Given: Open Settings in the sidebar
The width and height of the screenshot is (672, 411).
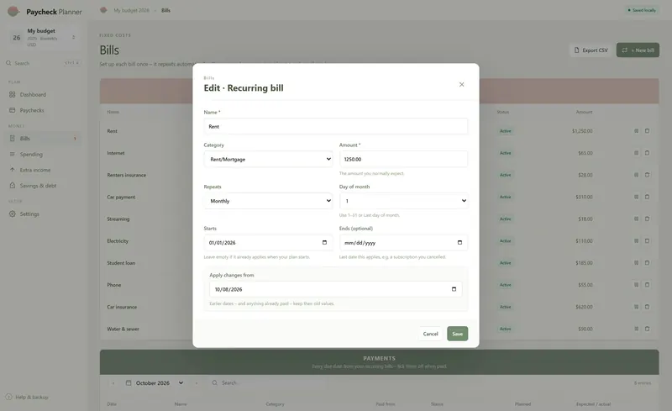Looking at the screenshot, I should point(43,213).
